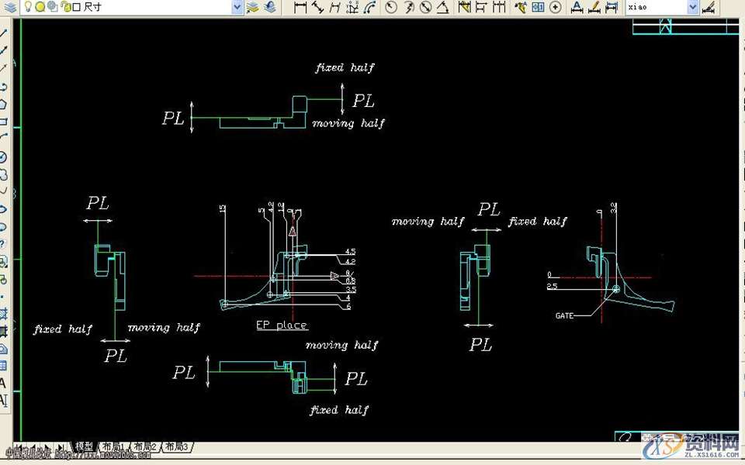
Task: Choose the Radius dimension tool
Action: 390,7
